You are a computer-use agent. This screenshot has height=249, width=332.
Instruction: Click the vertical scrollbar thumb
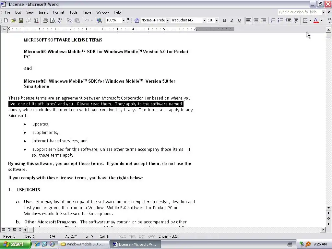328,35
